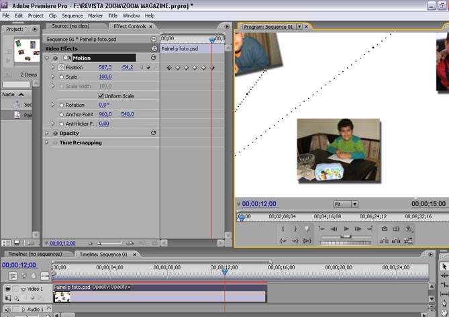This screenshot has width=449, height=317.
Task: Expand the Time Remapping section
Action: (47, 142)
